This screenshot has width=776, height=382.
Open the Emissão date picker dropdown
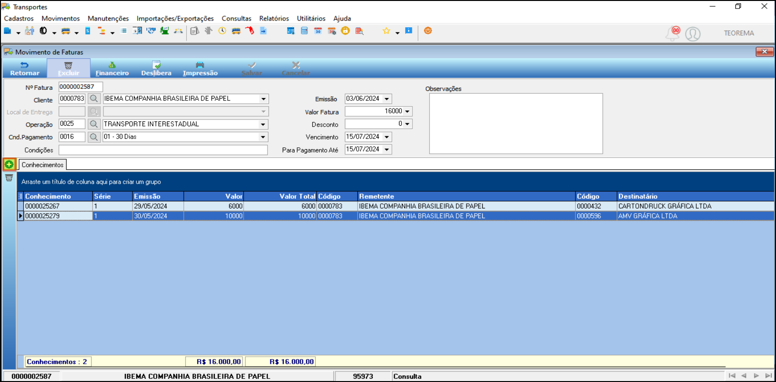coord(387,98)
